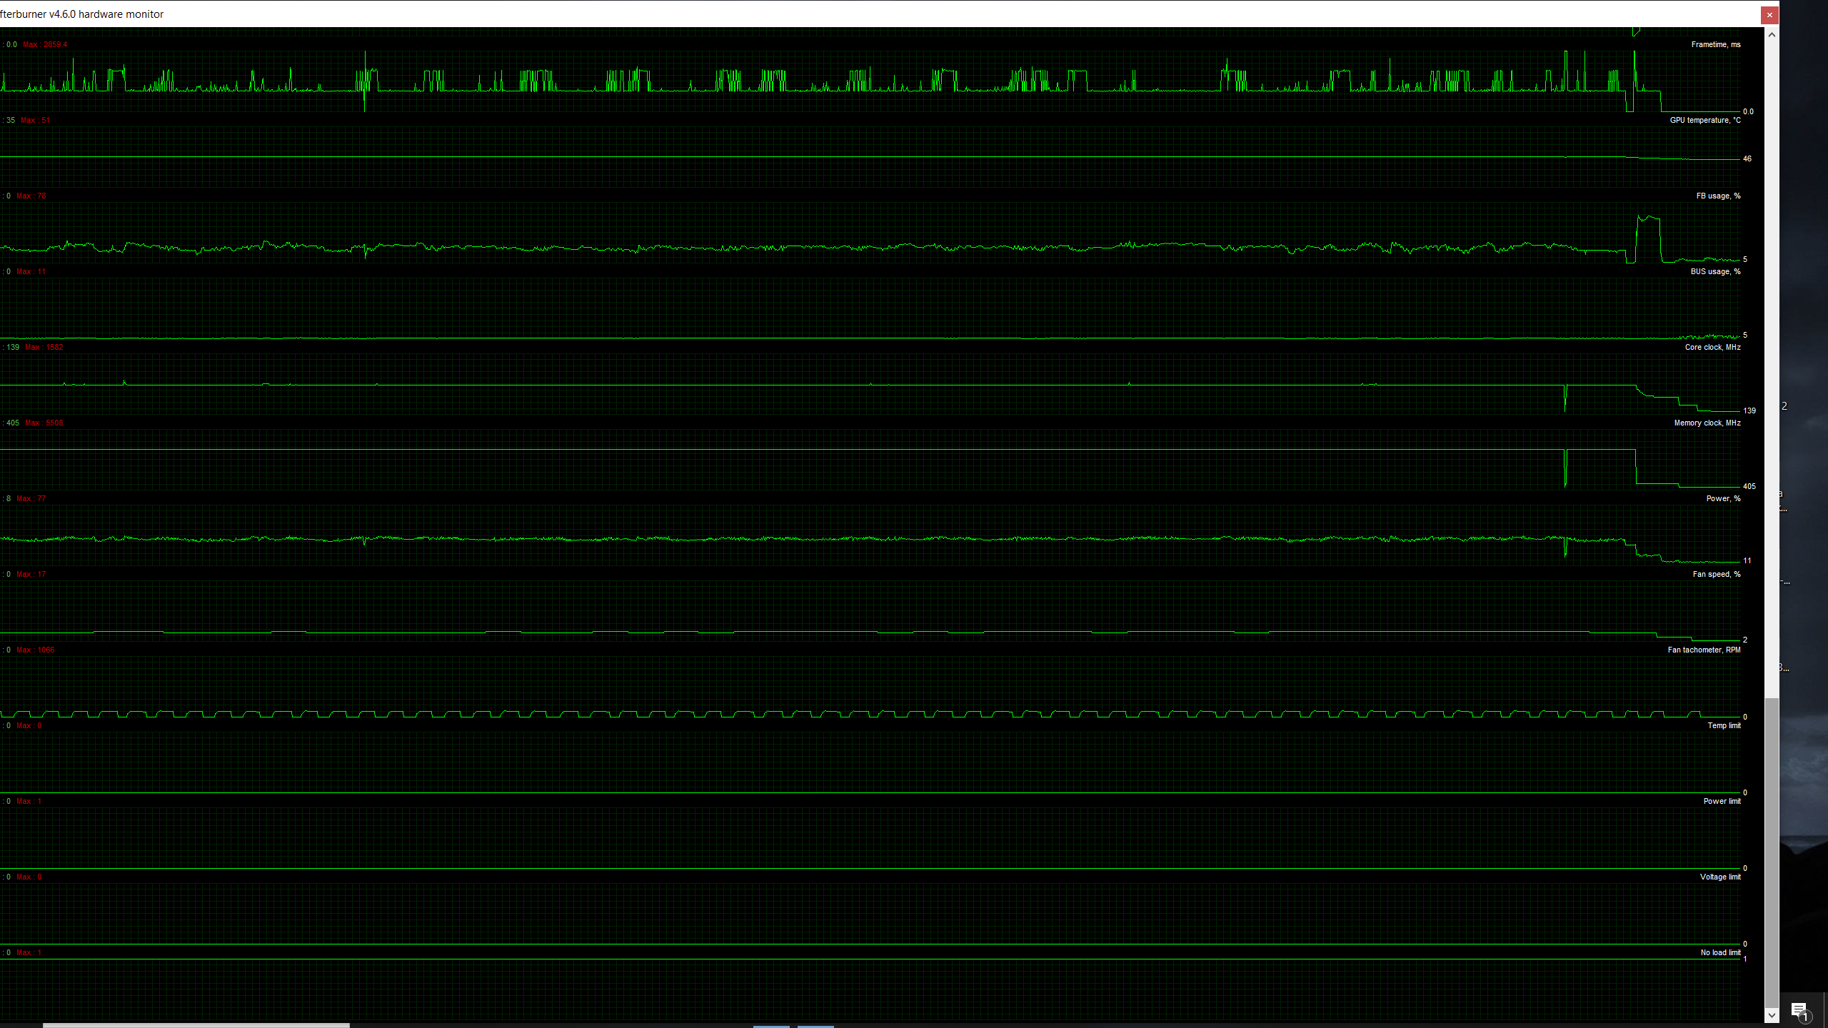The image size is (1828, 1028).
Task: Click the Power limit graph label
Action: [1722, 801]
